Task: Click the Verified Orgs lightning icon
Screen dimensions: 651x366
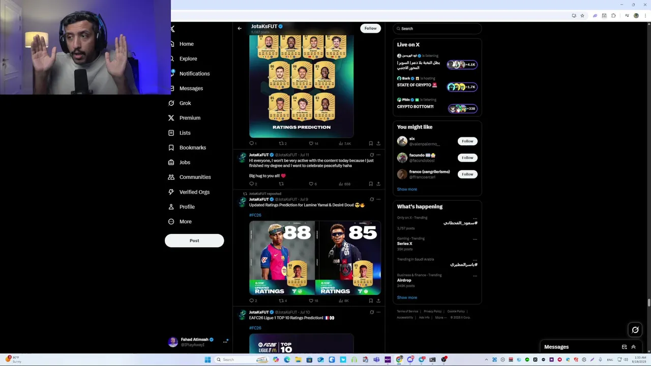Action: click(171, 192)
